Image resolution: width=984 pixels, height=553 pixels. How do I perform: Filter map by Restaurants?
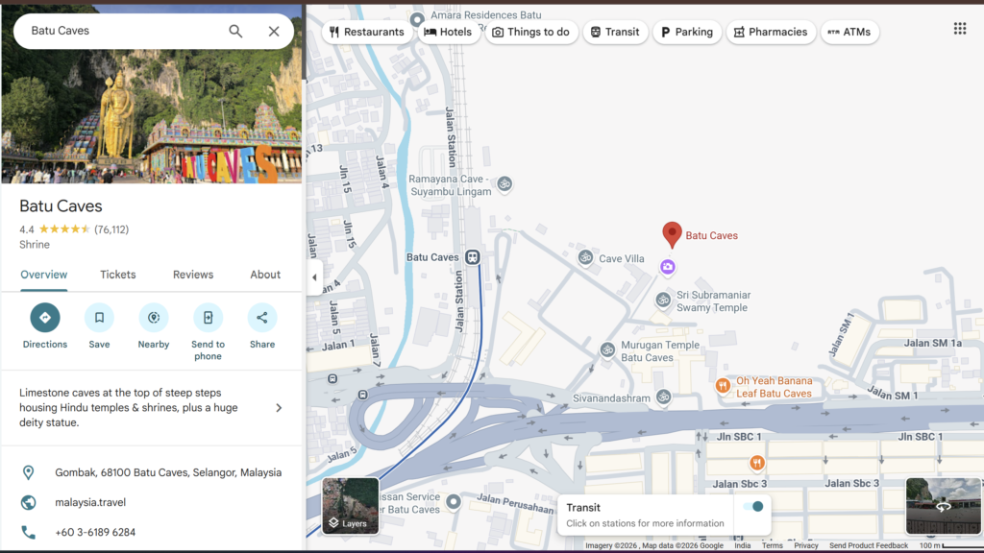(x=366, y=32)
